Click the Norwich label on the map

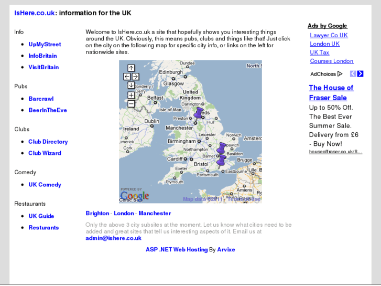(x=234, y=135)
